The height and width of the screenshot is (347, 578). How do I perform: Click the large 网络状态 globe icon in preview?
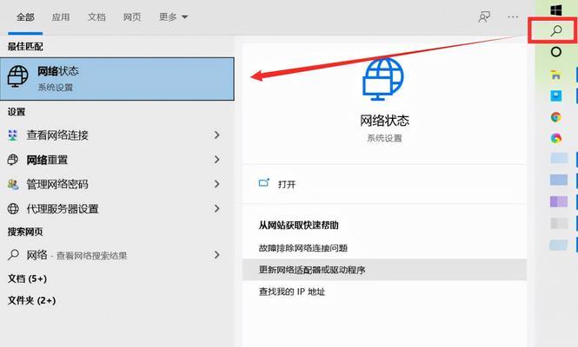click(383, 79)
